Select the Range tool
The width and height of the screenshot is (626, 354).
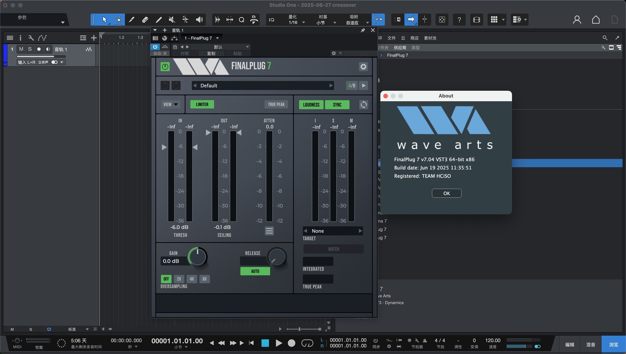point(118,20)
